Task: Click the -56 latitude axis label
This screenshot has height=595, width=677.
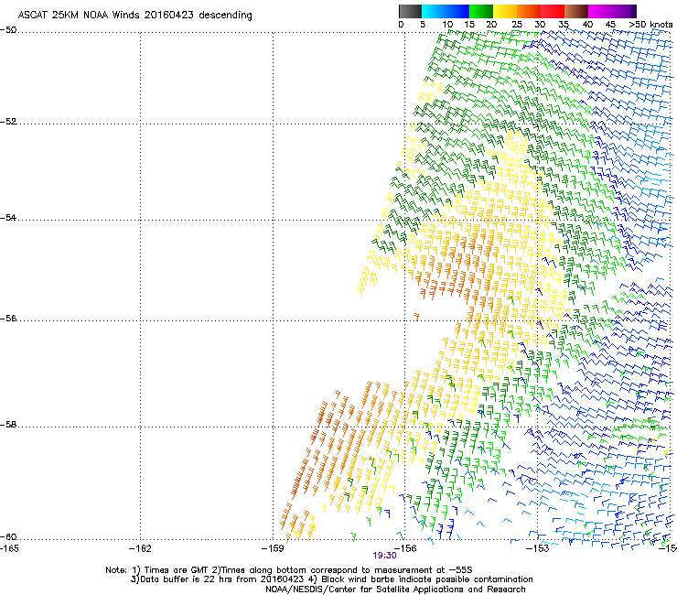Action: click(8, 319)
